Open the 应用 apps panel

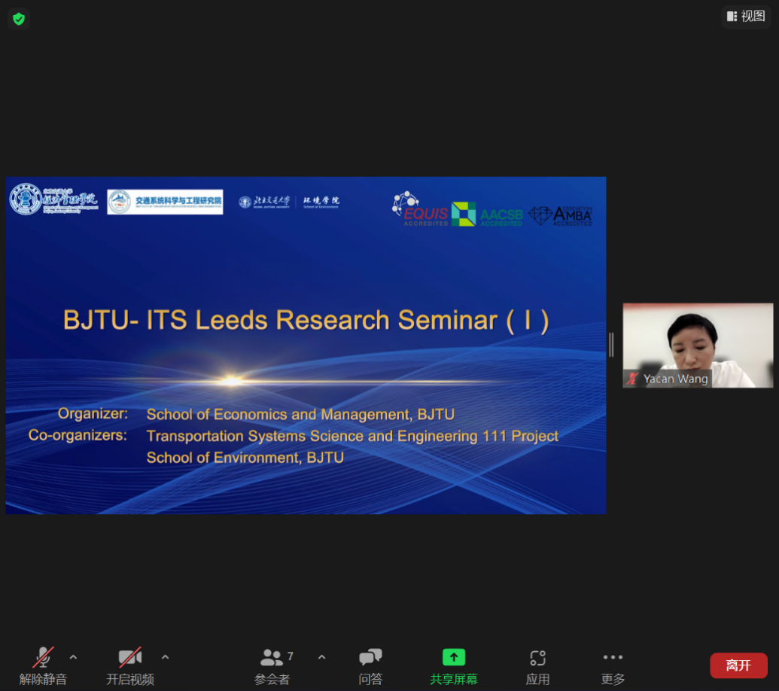coord(537,665)
